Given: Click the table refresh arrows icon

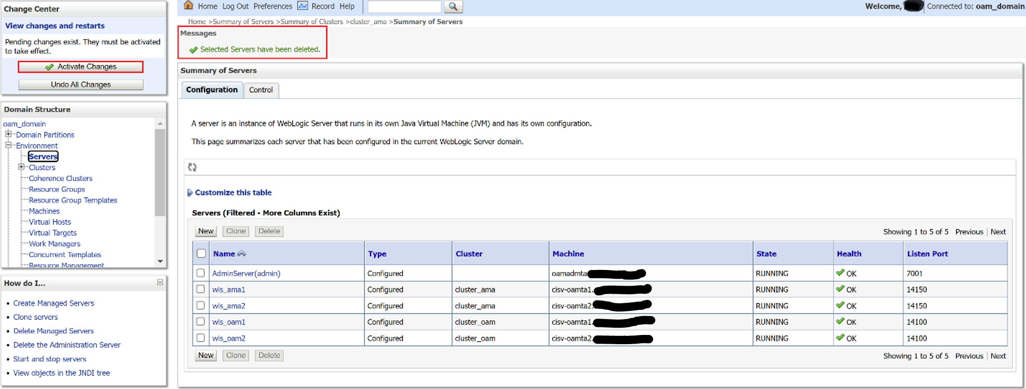Looking at the screenshot, I should pos(192,167).
